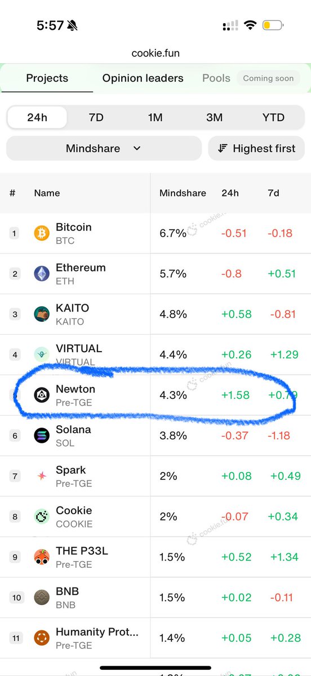Switch time range to 7D
311x676 pixels.
(x=96, y=118)
